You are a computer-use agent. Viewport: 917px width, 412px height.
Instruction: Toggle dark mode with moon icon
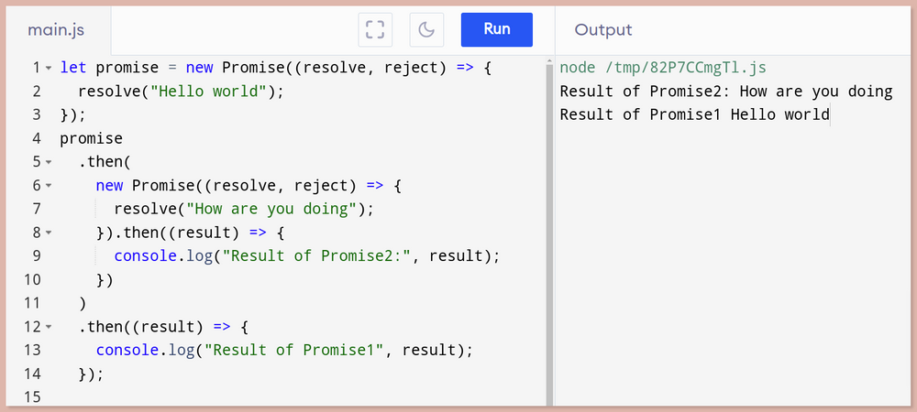(426, 29)
